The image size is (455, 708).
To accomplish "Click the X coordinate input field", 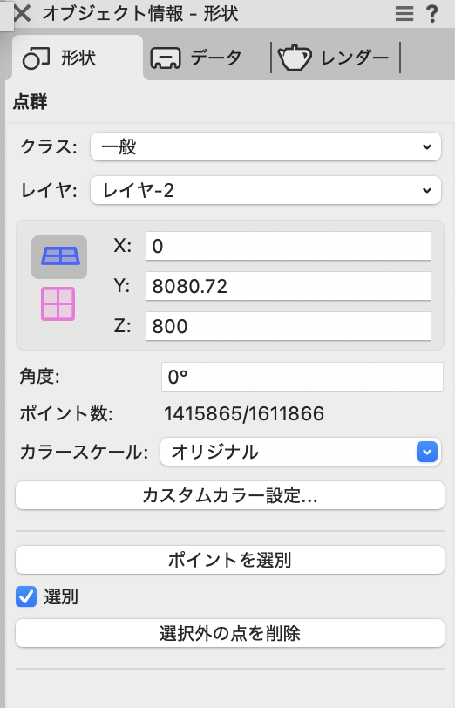I will tap(289, 246).
